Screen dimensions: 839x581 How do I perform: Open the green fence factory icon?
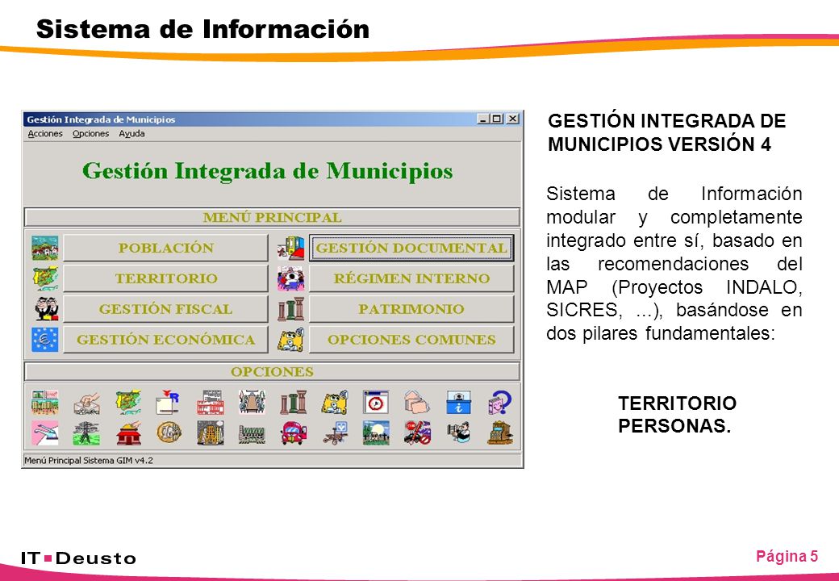pyautogui.click(x=252, y=433)
